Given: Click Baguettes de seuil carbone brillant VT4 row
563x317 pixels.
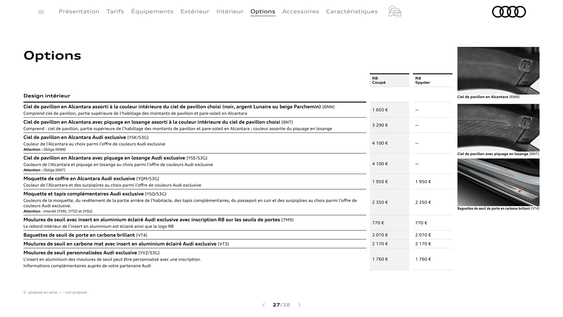Looking at the screenshot, I should click(195, 235).
